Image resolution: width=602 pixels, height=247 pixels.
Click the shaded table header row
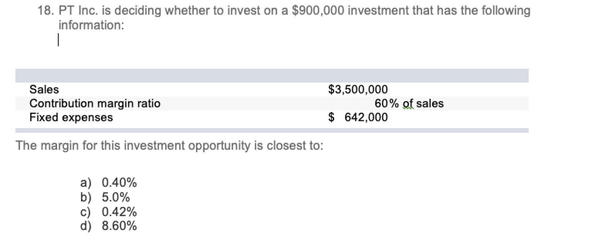tap(272, 76)
